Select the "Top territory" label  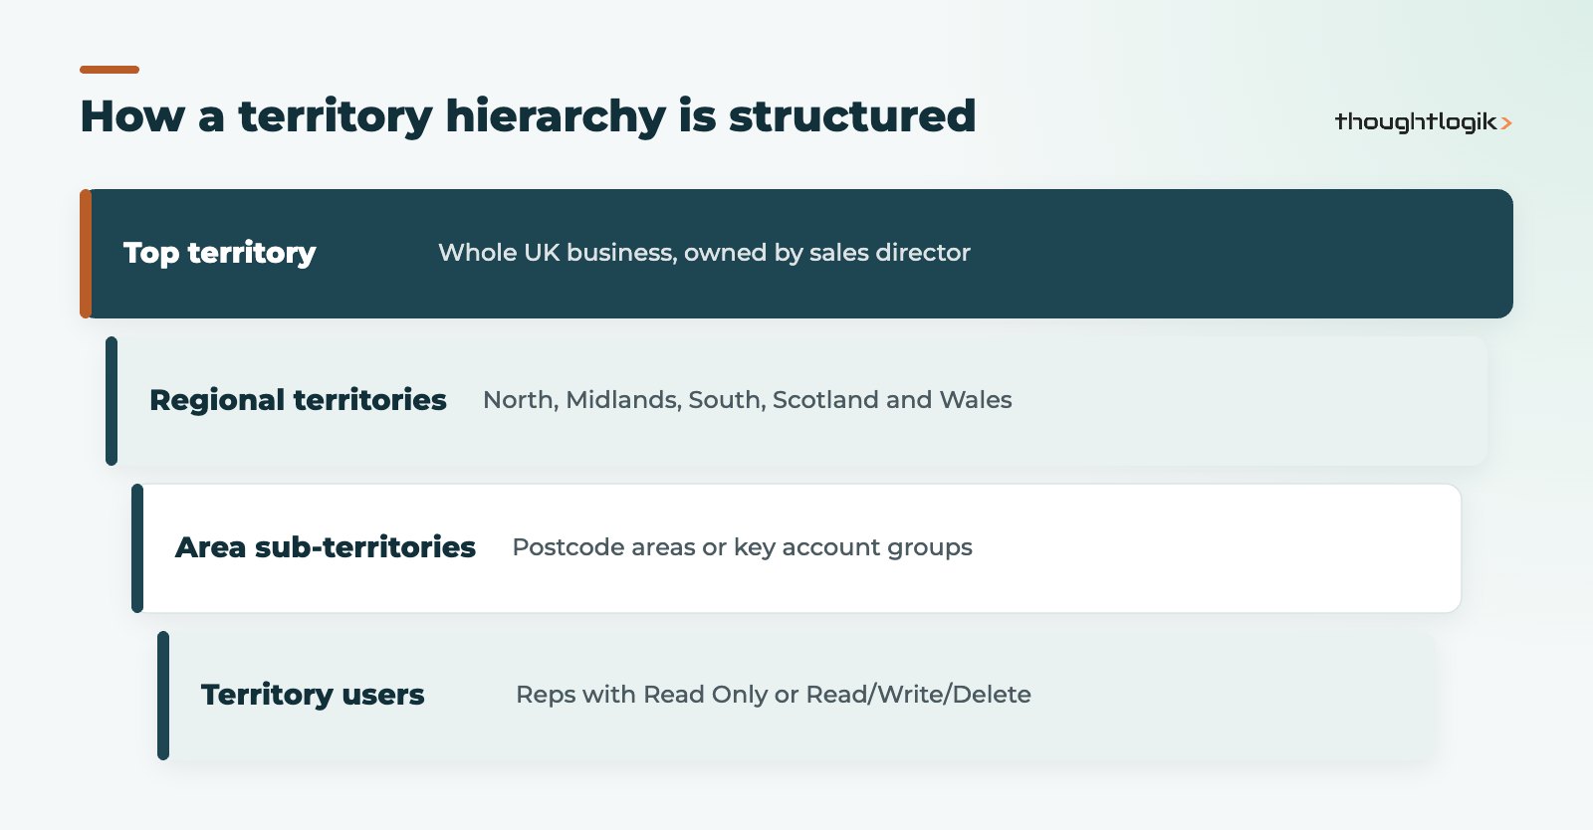(x=220, y=253)
